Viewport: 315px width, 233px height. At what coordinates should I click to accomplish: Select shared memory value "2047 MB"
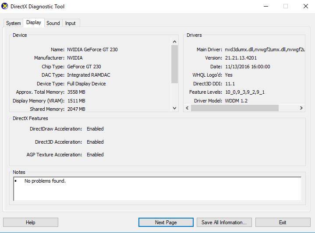(x=76, y=109)
